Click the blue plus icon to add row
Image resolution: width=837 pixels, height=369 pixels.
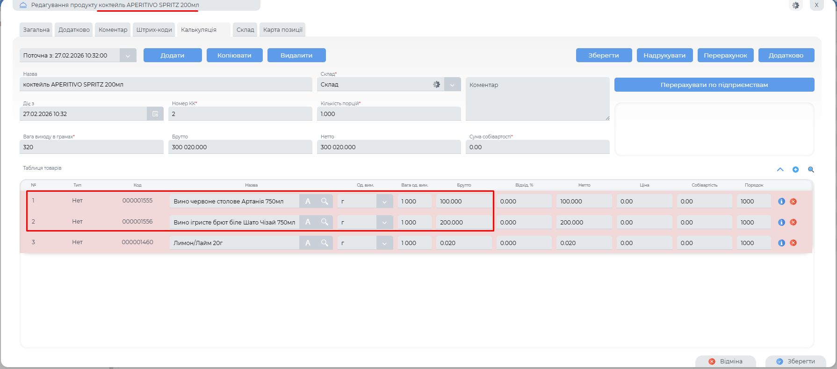(x=795, y=170)
